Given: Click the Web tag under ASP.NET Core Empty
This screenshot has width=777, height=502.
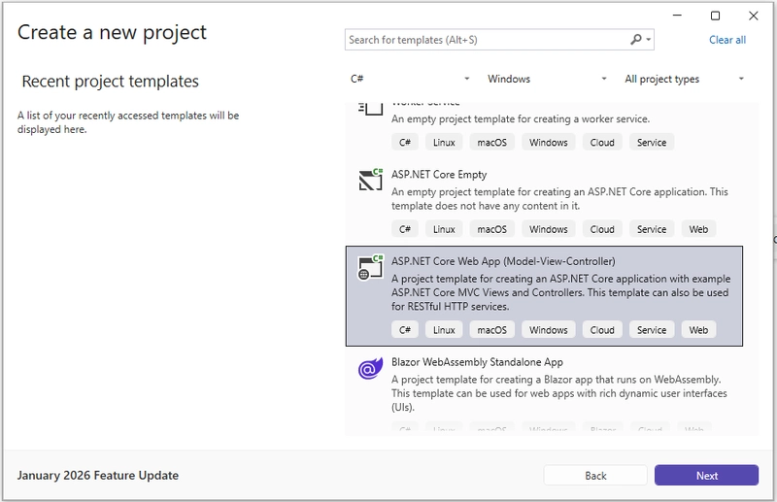Looking at the screenshot, I should [x=698, y=229].
